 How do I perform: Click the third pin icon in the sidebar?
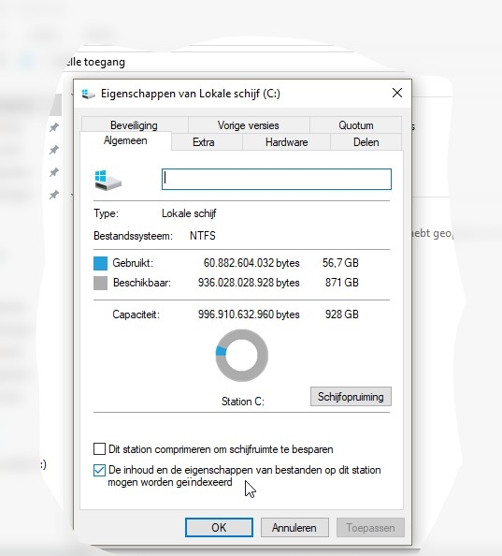tap(54, 172)
